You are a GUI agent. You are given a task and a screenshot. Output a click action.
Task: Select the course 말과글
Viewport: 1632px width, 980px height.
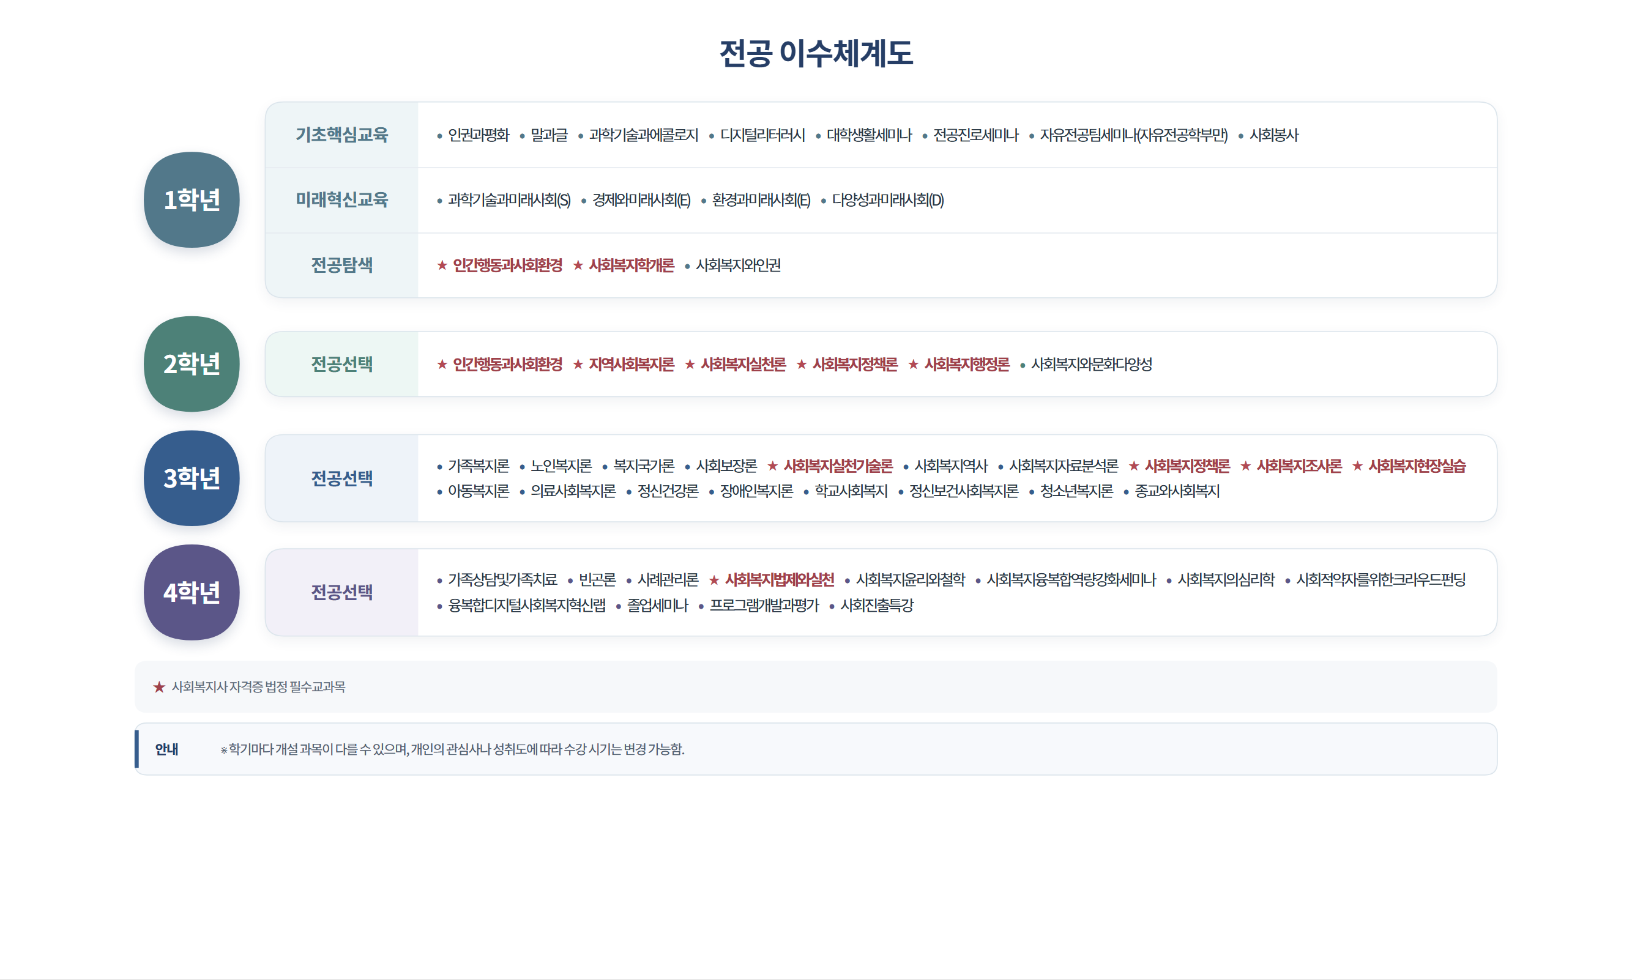tap(550, 135)
